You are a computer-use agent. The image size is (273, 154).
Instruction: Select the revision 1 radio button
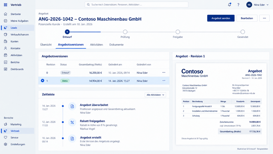pos(42,80)
